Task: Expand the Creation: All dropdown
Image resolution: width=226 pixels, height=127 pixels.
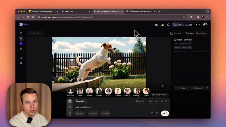Action: point(35,33)
